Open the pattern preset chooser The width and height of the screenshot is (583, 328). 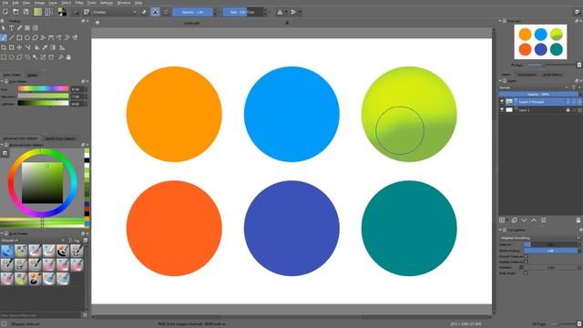pos(48,12)
